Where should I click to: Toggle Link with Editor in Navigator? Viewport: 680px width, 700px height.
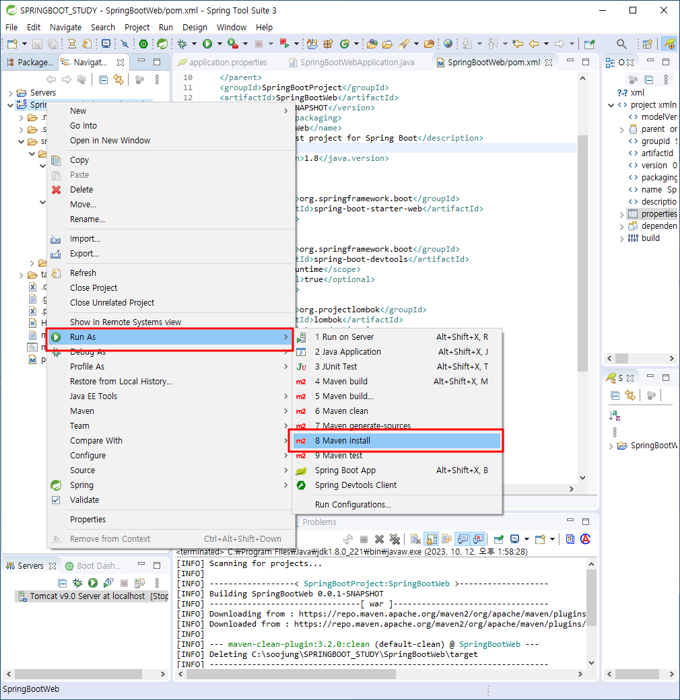pyautogui.click(x=118, y=80)
